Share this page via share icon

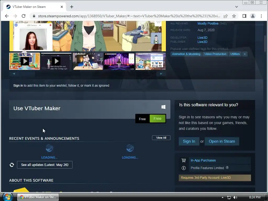(226, 16)
